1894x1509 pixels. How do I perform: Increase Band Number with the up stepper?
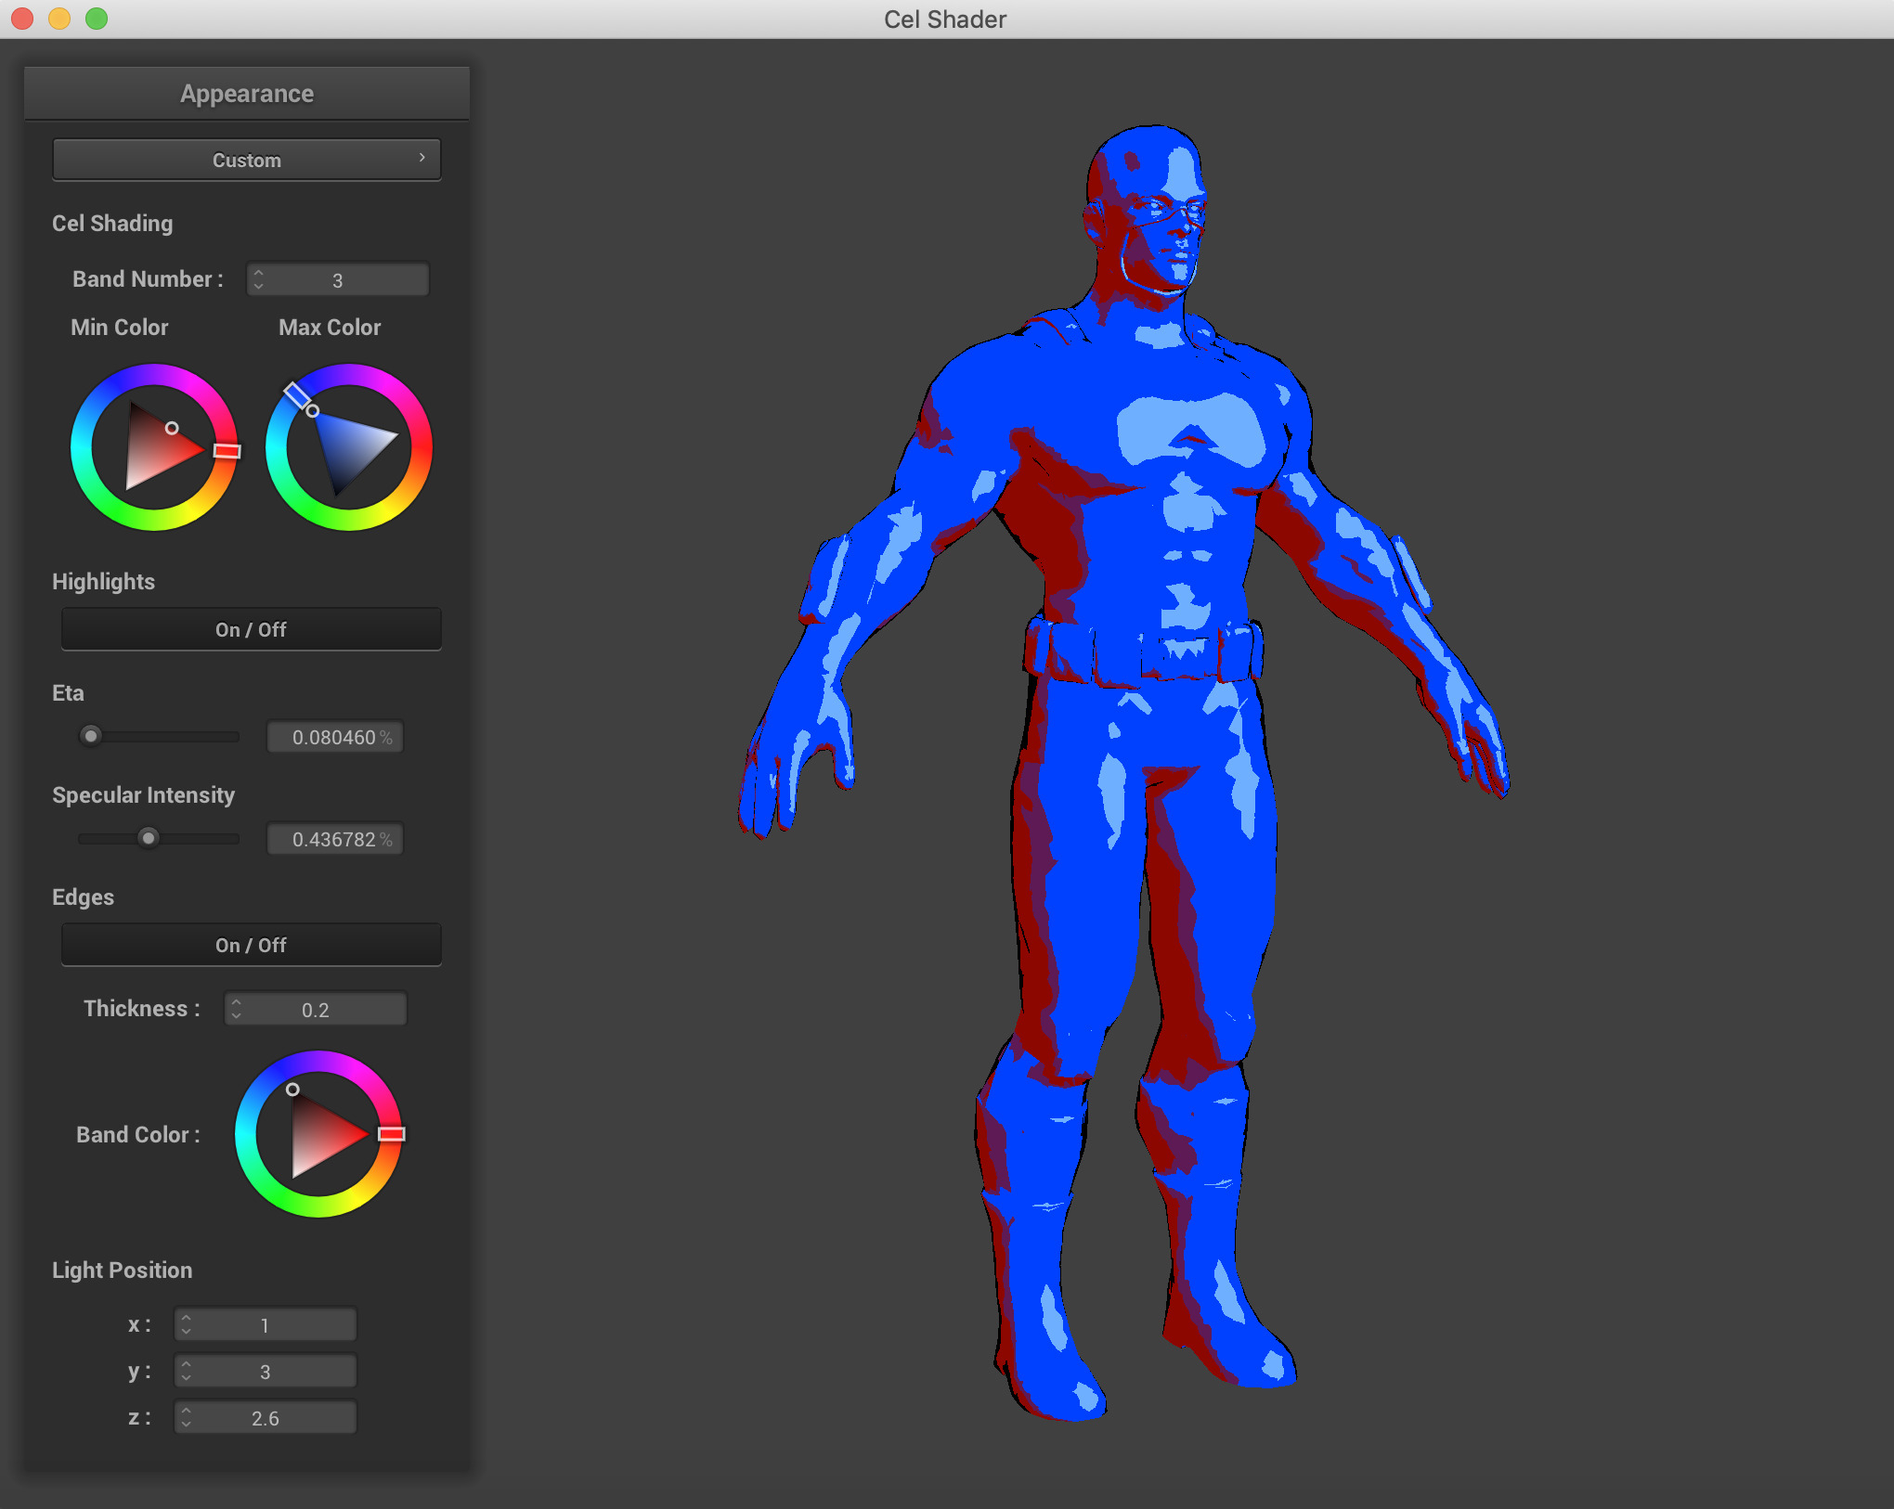259,273
